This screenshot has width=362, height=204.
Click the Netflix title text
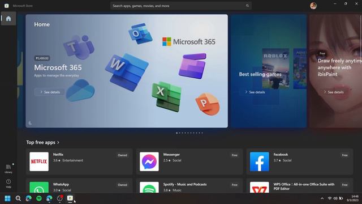coord(58,155)
